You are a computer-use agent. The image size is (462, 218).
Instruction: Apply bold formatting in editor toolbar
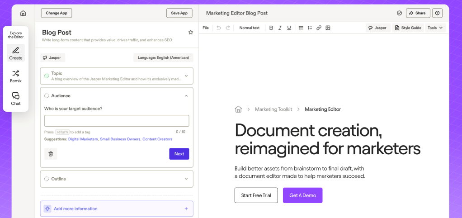coord(271,28)
